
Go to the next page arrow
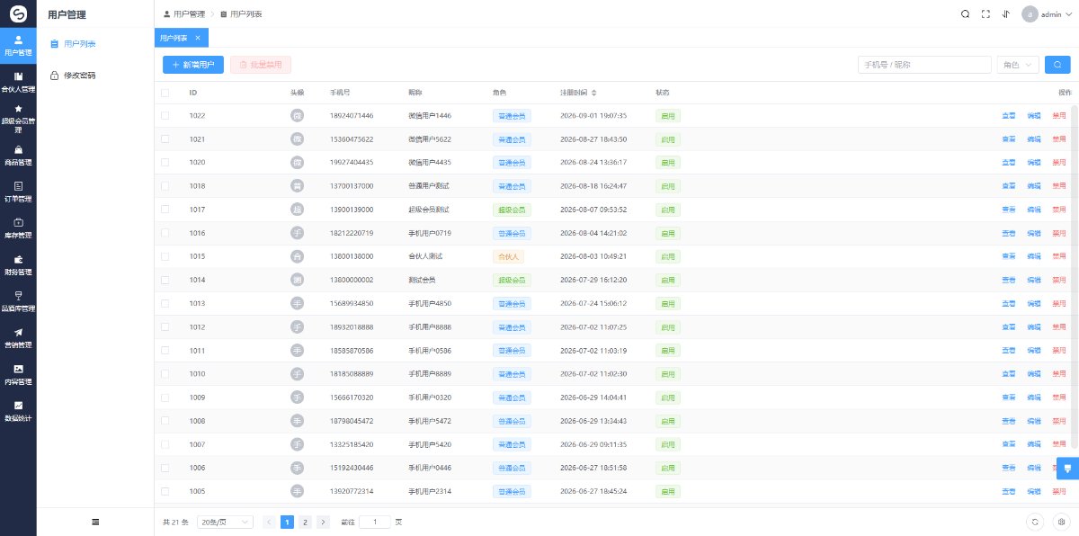coord(323,522)
